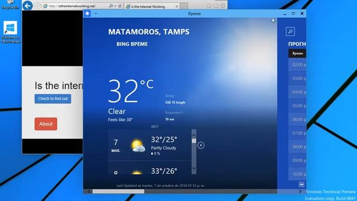This screenshot has height=201, width=357.
Task: Select the 04:00 hourly forecast row
Action: tap(297, 92)
